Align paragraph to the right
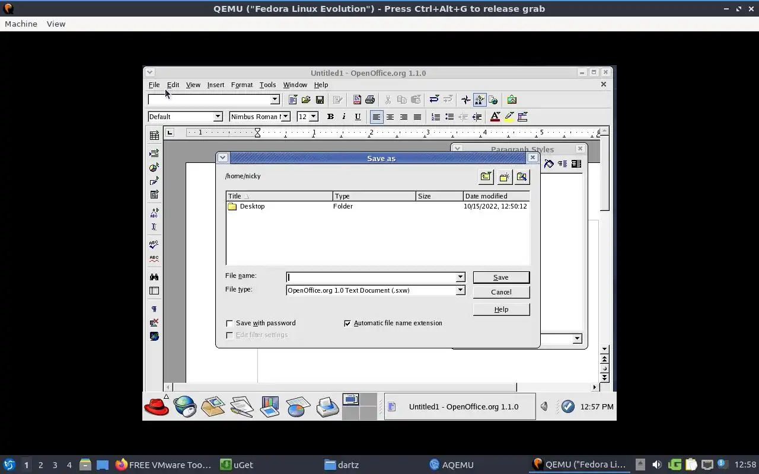The image size is (759, 474). tap(404, 117)
